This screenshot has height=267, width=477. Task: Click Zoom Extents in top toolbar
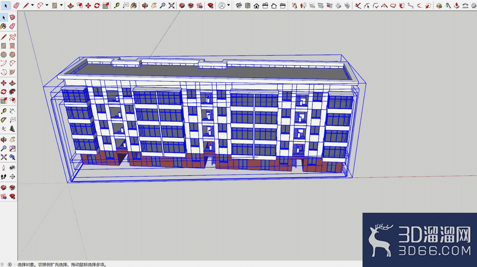click(x=171, y=5)
